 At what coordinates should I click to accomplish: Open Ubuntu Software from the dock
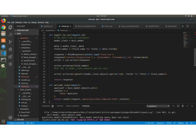pos(3,40)
